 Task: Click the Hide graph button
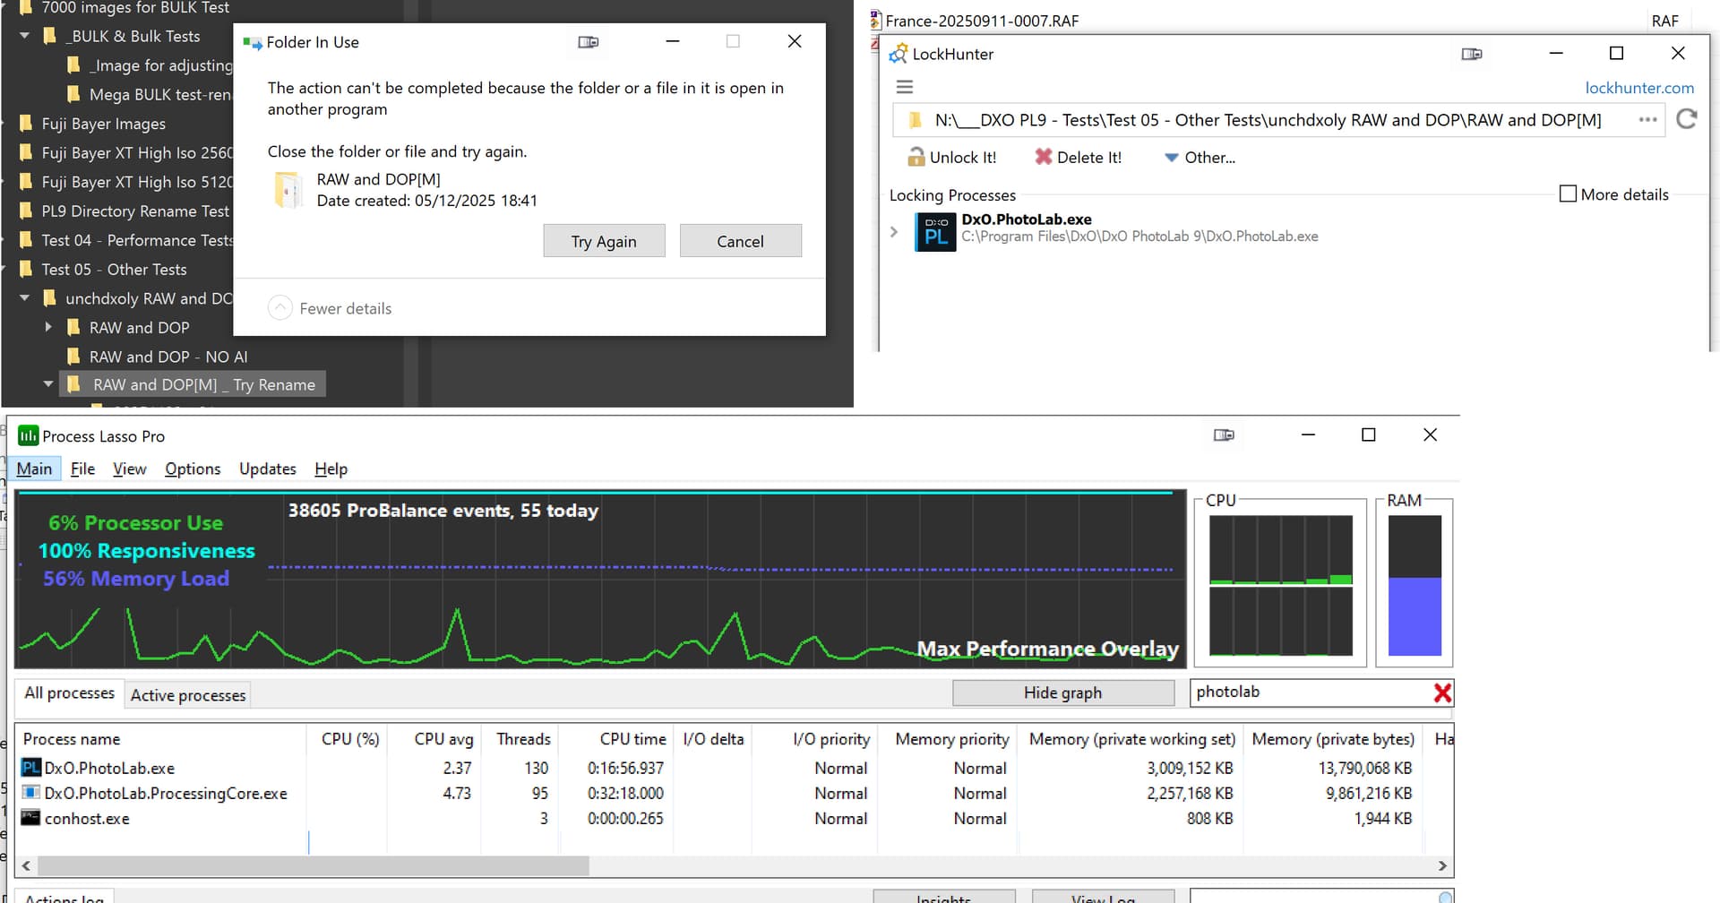point(1062,692)
